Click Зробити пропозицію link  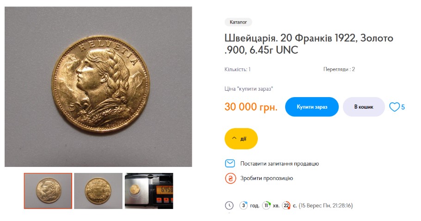[267, 178]
